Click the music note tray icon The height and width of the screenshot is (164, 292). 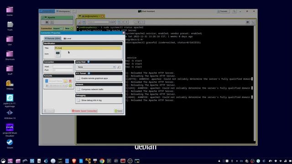coord(286,161)
